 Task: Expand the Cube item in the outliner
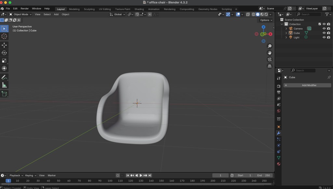coord(286,33)
